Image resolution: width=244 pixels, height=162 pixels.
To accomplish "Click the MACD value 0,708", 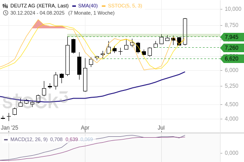I will point(56,139).
